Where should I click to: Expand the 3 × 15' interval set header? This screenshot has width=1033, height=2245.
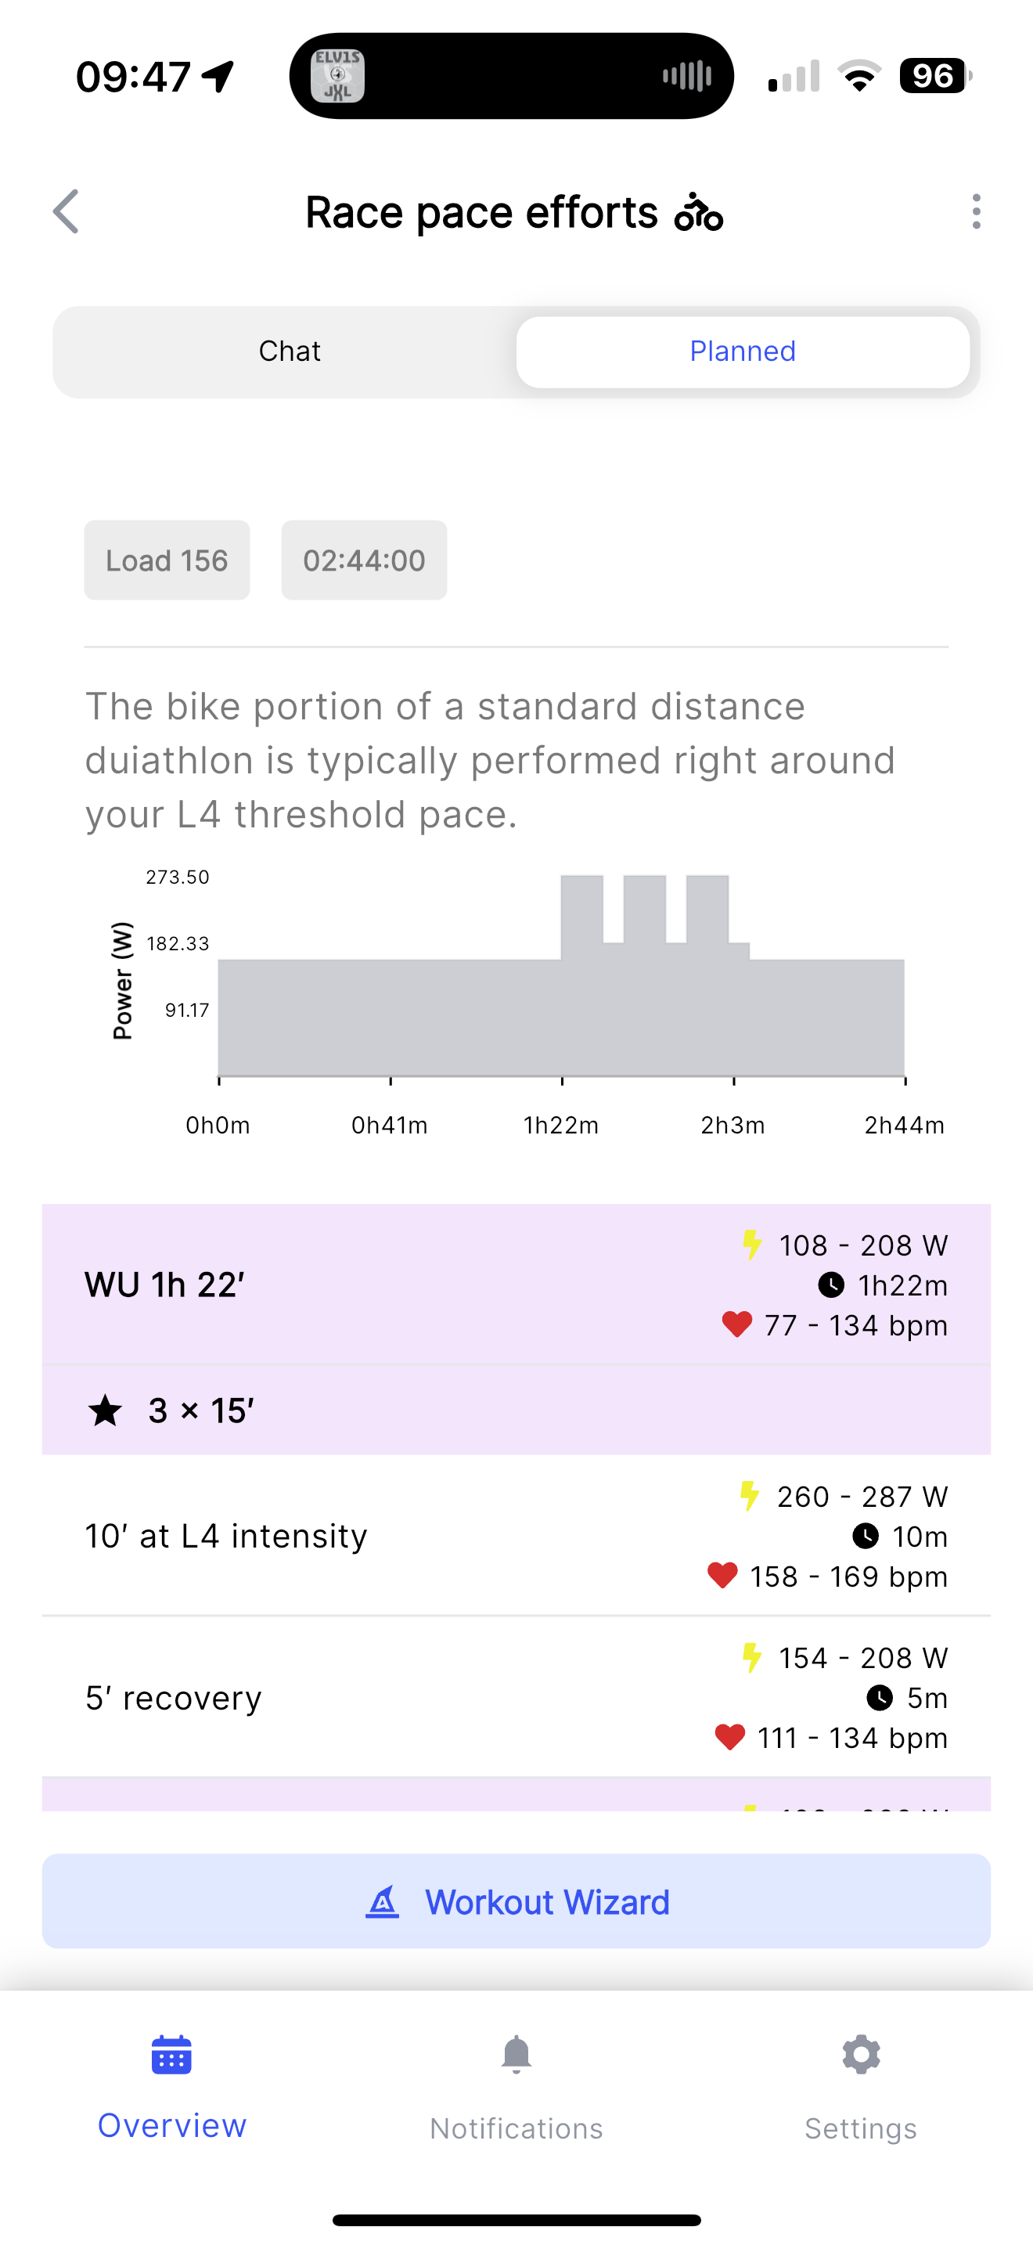pos(516,1410)
